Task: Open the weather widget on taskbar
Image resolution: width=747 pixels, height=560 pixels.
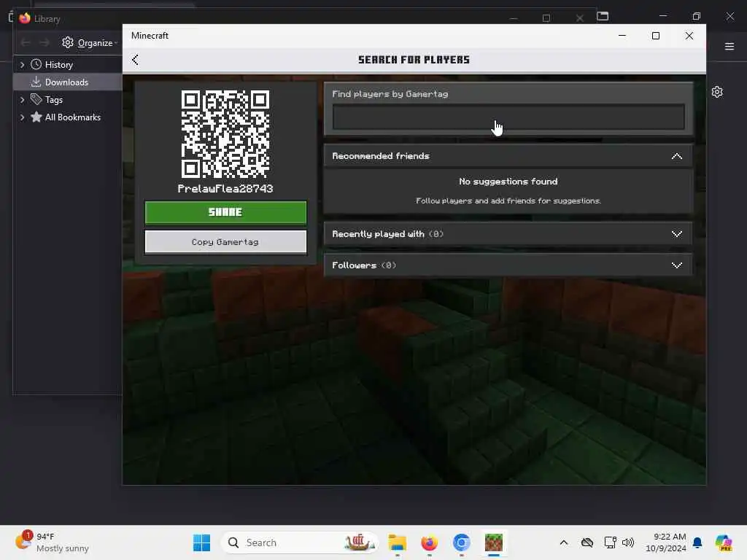Action: (x=53, y=542)
